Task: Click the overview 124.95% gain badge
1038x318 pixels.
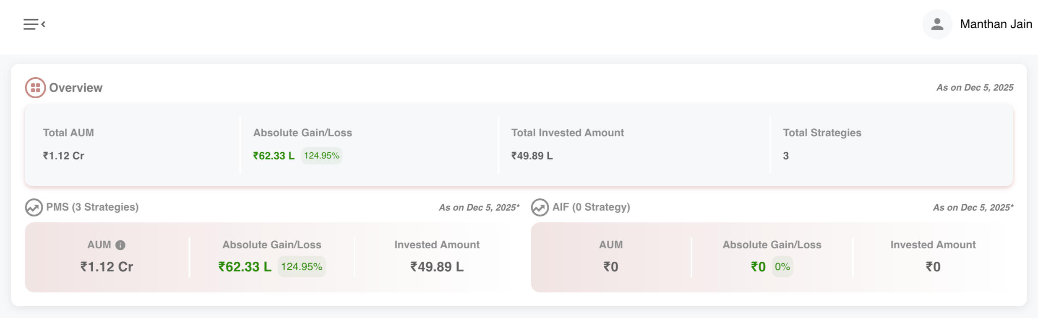Action: pos(321,156)
